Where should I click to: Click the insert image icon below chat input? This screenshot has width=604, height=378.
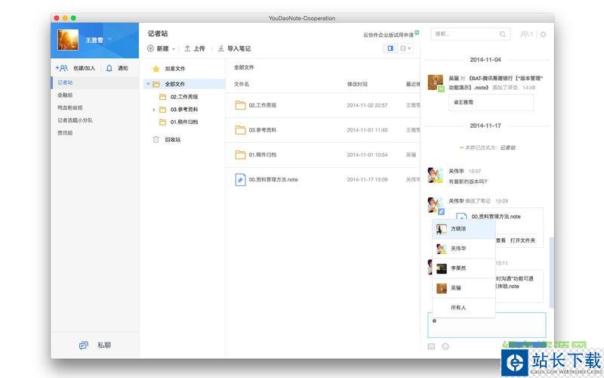pyautogui.click(x=432, y=346)
